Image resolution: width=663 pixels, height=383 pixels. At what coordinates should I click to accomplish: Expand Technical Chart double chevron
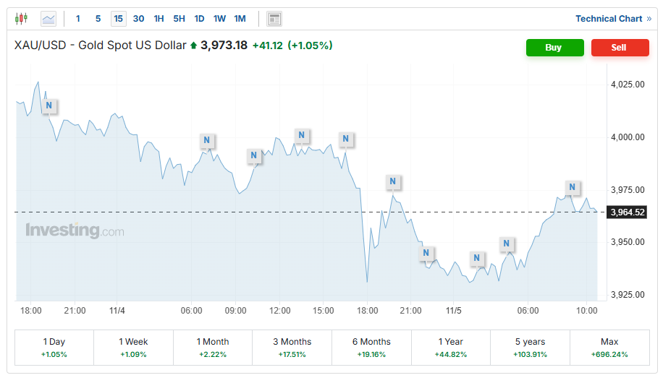649,19
